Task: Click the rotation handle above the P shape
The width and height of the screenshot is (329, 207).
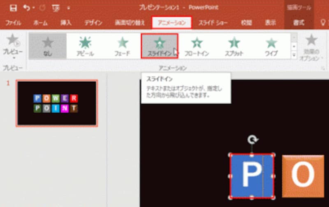Action: pos(253,140)
